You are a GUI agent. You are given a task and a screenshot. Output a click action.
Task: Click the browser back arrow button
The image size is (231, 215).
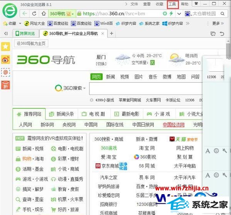[x=25, y=14]
